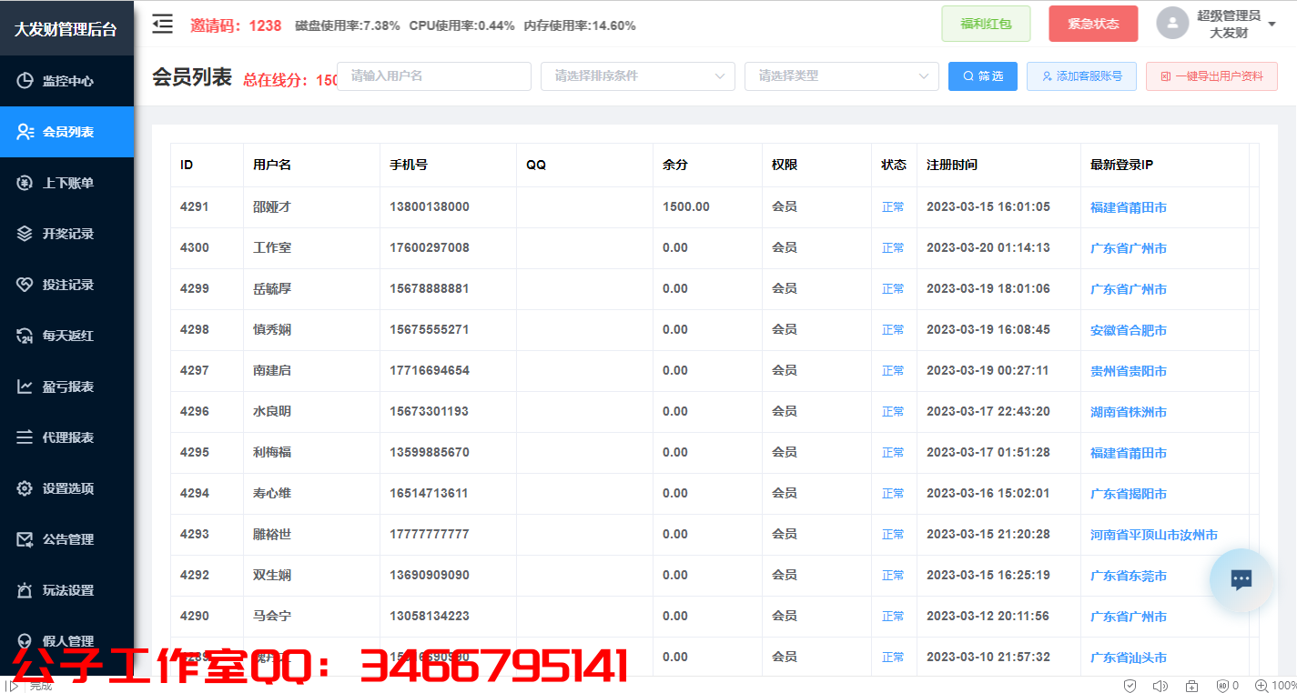This screenshot has height=693, width=1297.
Task: Click username 马会宁
Action: 272,616
